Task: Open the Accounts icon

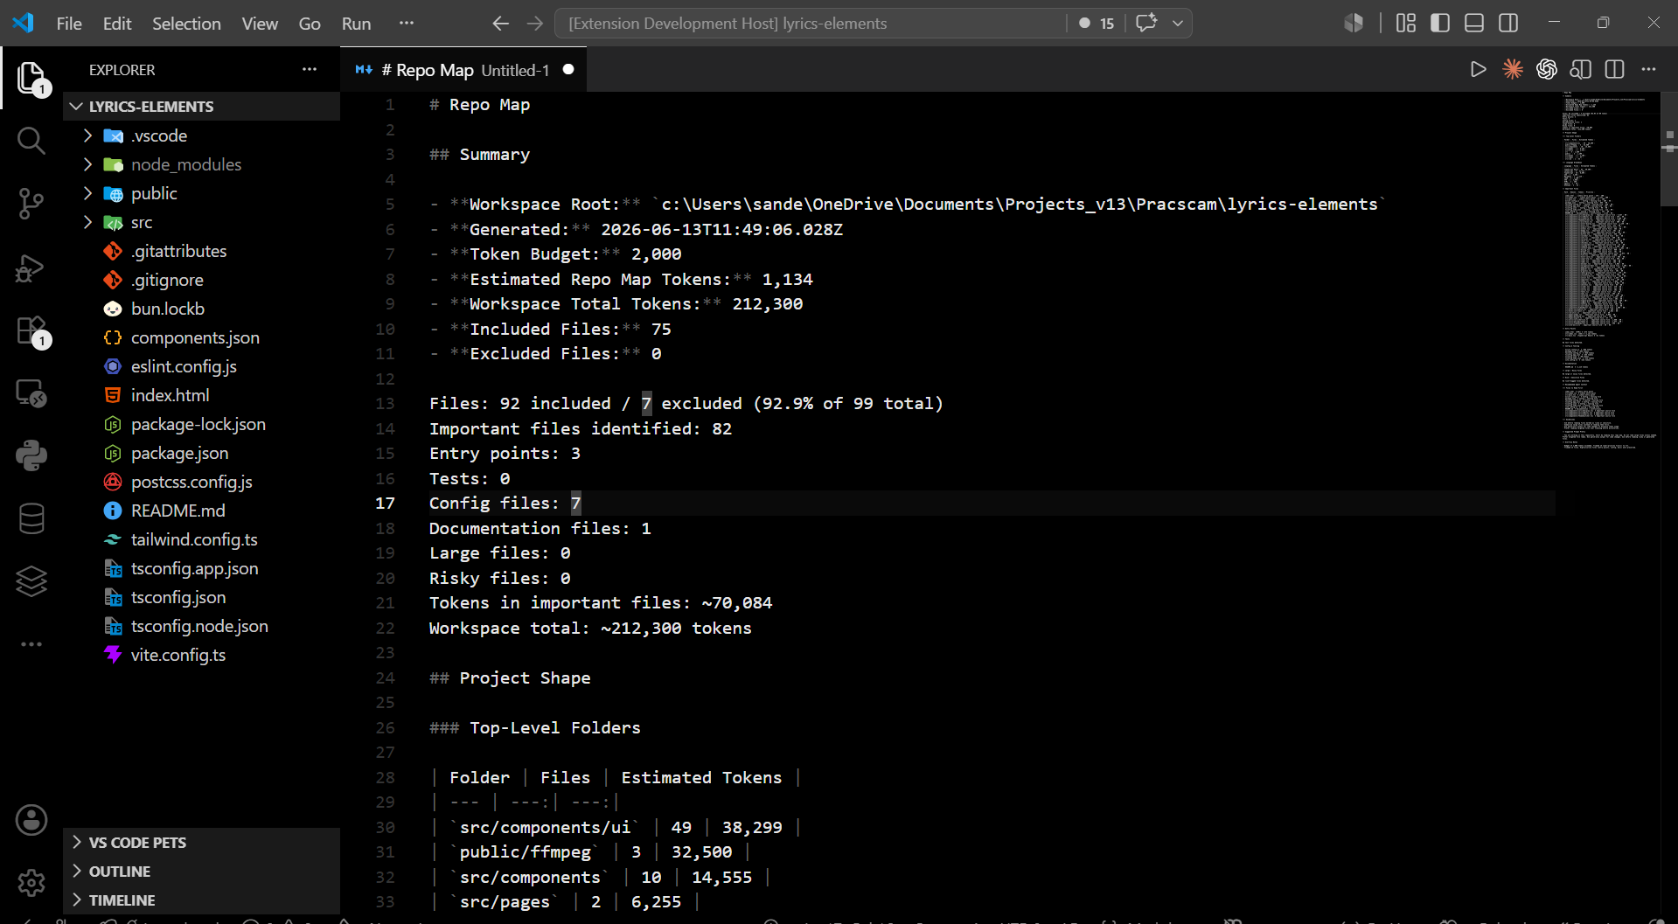Action: [31, 820]
